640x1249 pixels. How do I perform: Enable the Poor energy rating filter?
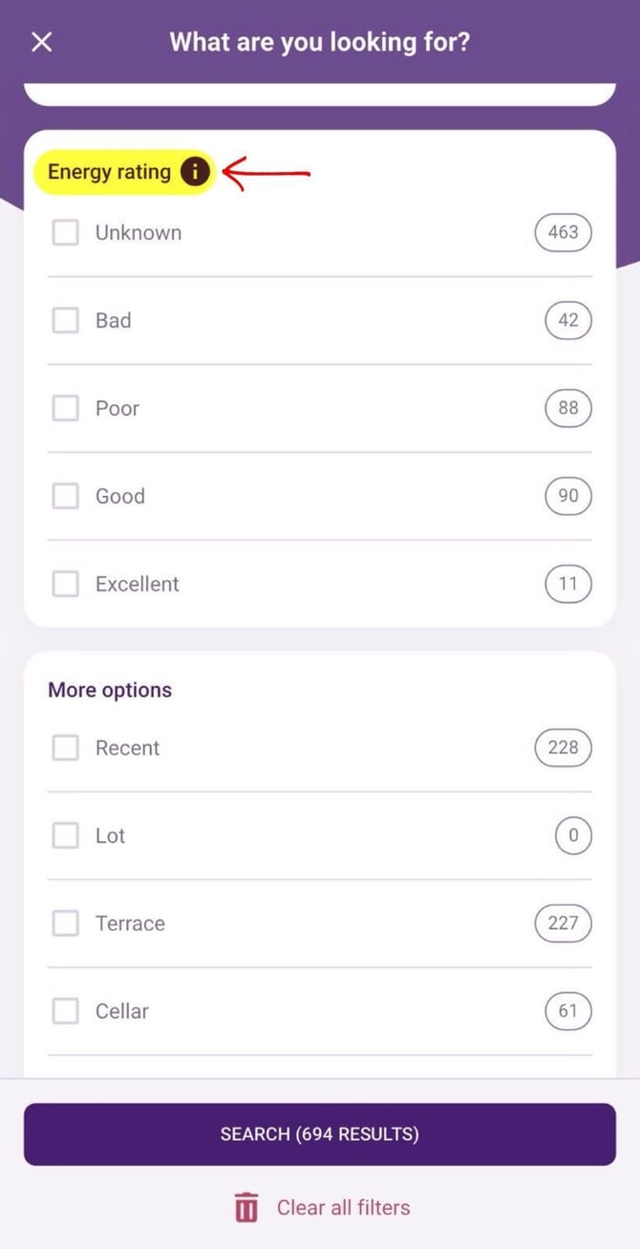[x=65, y=408]
